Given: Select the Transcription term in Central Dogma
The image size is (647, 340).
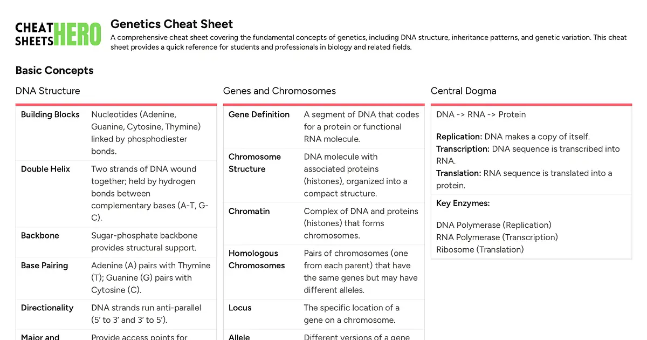Looking at the screenshot, I should pos(463,148).
